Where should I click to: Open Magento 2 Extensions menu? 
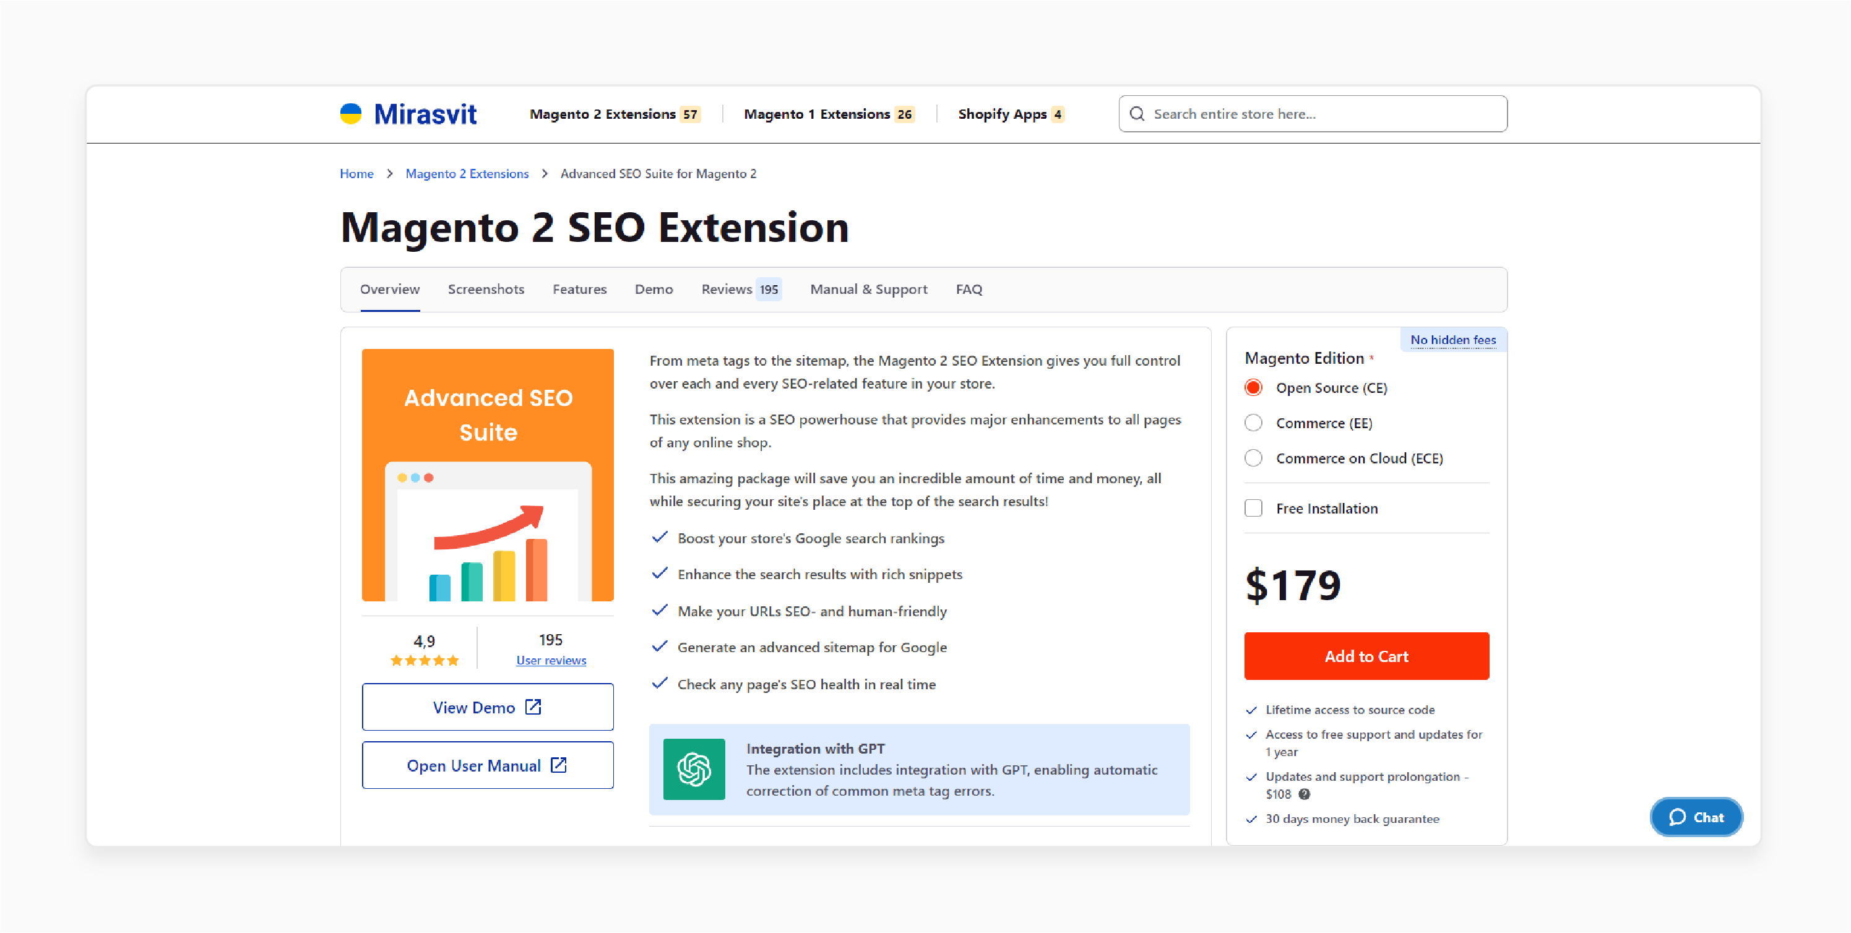[x=615, y=113]
